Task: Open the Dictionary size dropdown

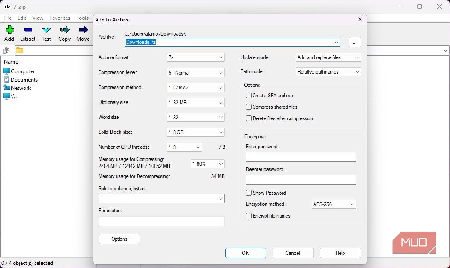Action: coord(196,103)
